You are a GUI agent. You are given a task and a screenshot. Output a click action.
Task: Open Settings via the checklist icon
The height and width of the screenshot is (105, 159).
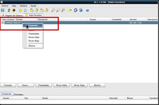[x=76, y=10]
